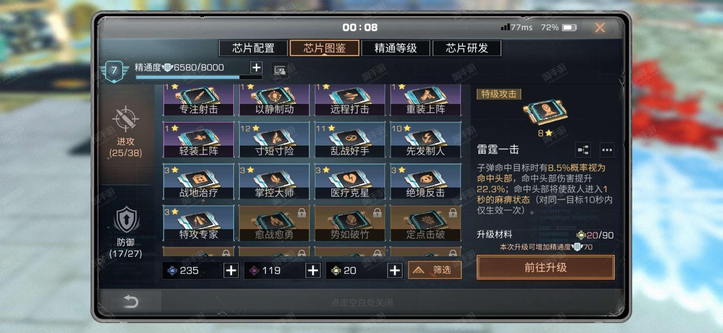The width and height of the screenshot is (723, 333).
Task: Click the plus button beside 精通度 progress
Action: coord(256,68)
